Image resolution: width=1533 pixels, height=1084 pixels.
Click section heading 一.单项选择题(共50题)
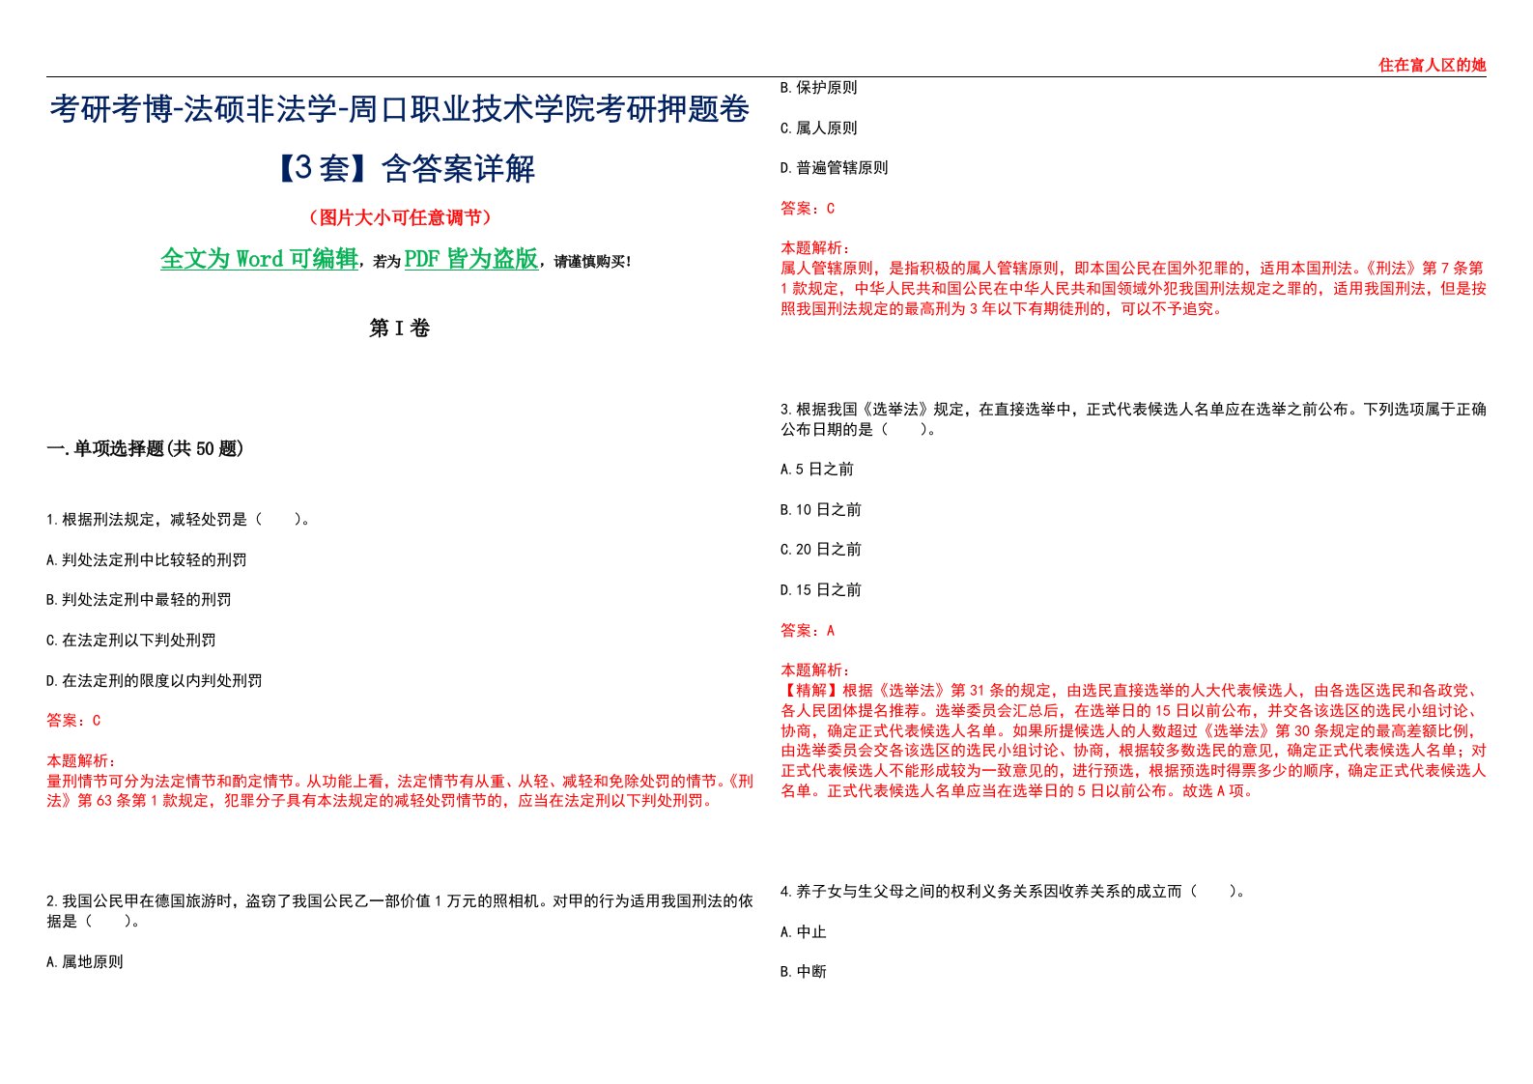point(145,448)
